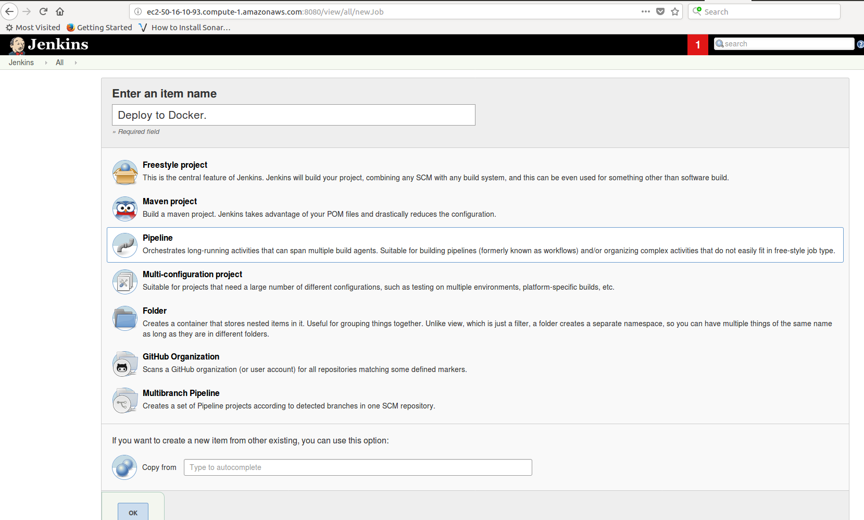The image size is (864, 520).
Task: Click the Copy from label
Action: [159, 467]
